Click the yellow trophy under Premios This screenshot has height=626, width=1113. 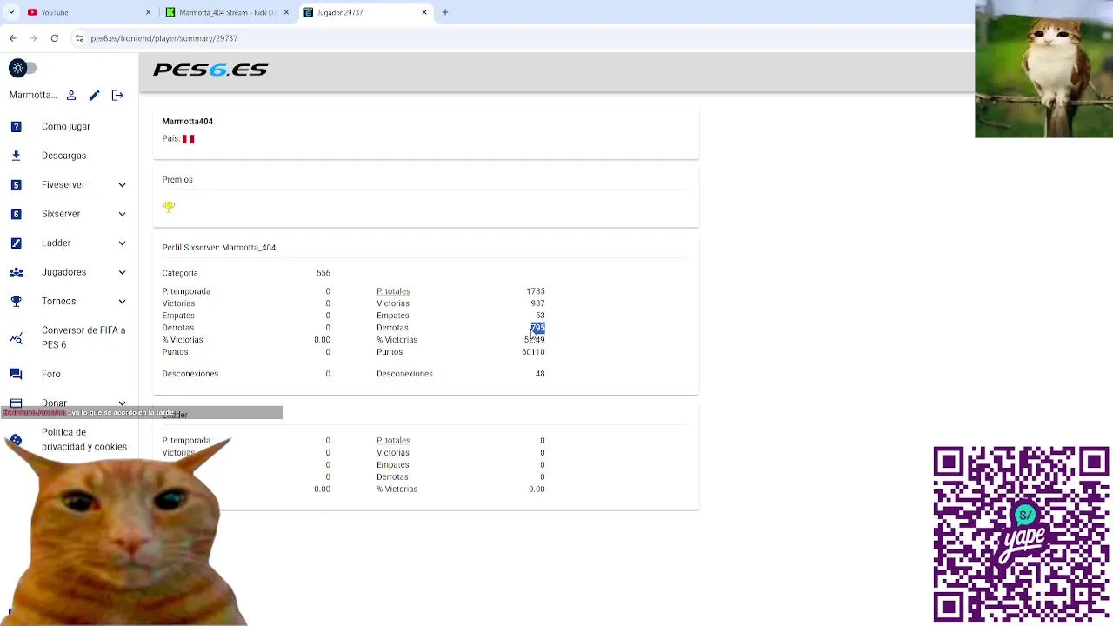point(169,207)
